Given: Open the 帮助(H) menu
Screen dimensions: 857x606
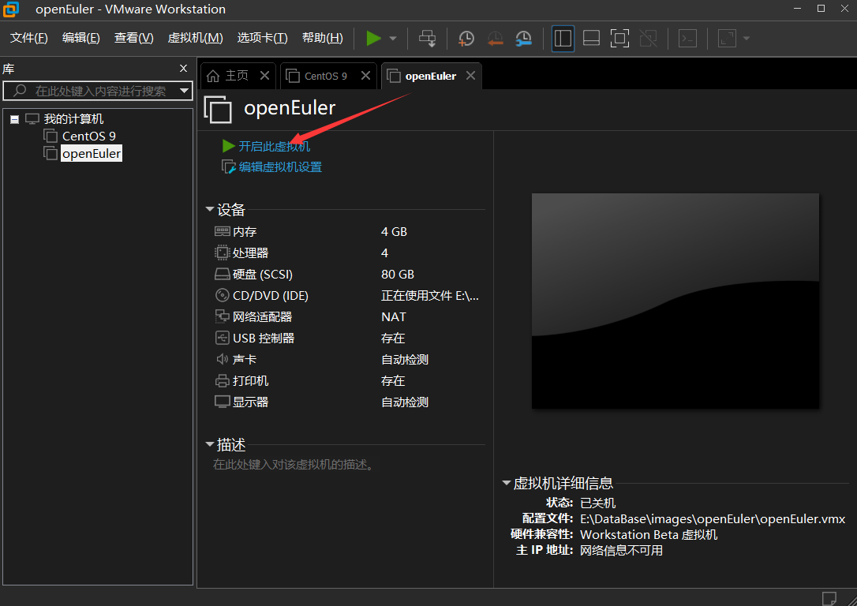Looking at the screenshot, I should pos(323,38).
